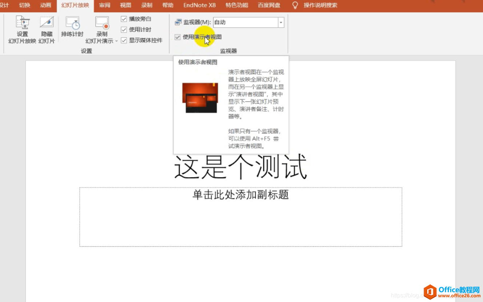Uncheck 使用计时
This screenshot has width=483, height=302.
point(124,29)
